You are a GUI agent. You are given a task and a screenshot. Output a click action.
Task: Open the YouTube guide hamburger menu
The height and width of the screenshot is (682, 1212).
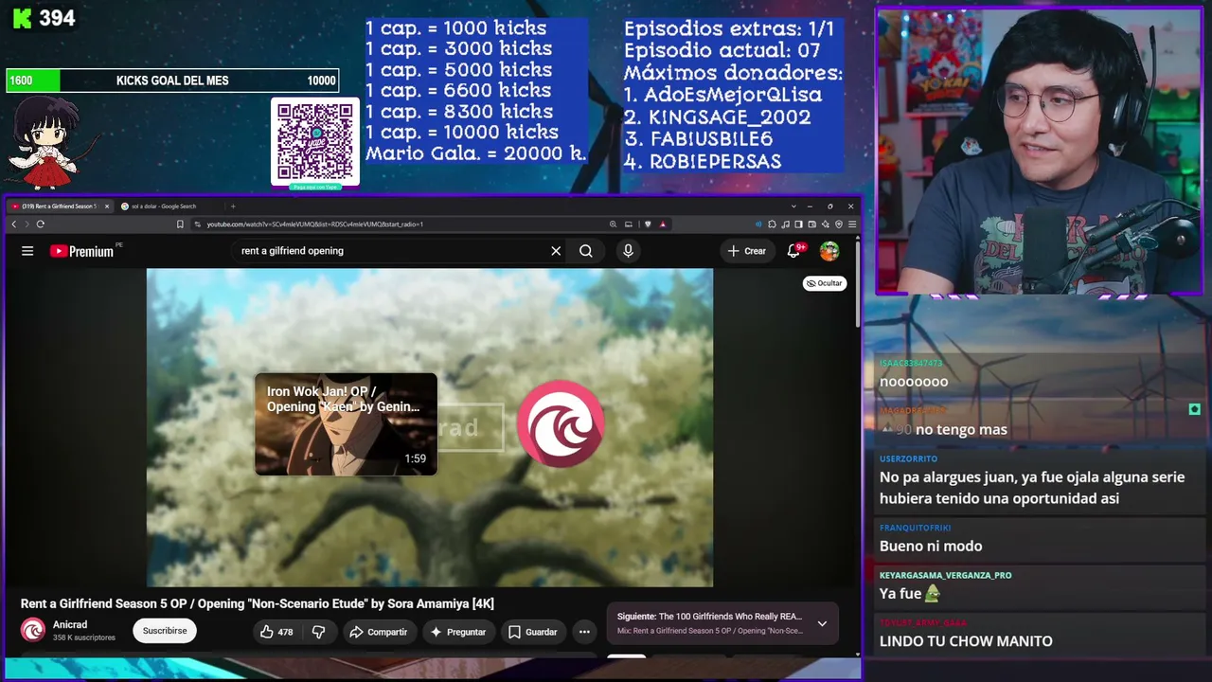click(27, 251)
